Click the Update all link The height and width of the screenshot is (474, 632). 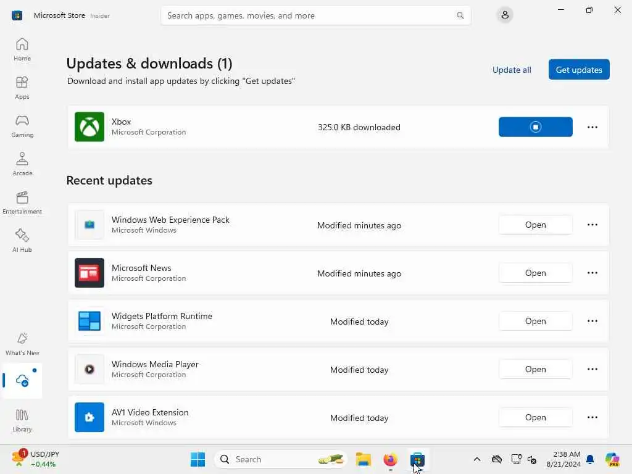pyautogui.click(x=512, y=70)
